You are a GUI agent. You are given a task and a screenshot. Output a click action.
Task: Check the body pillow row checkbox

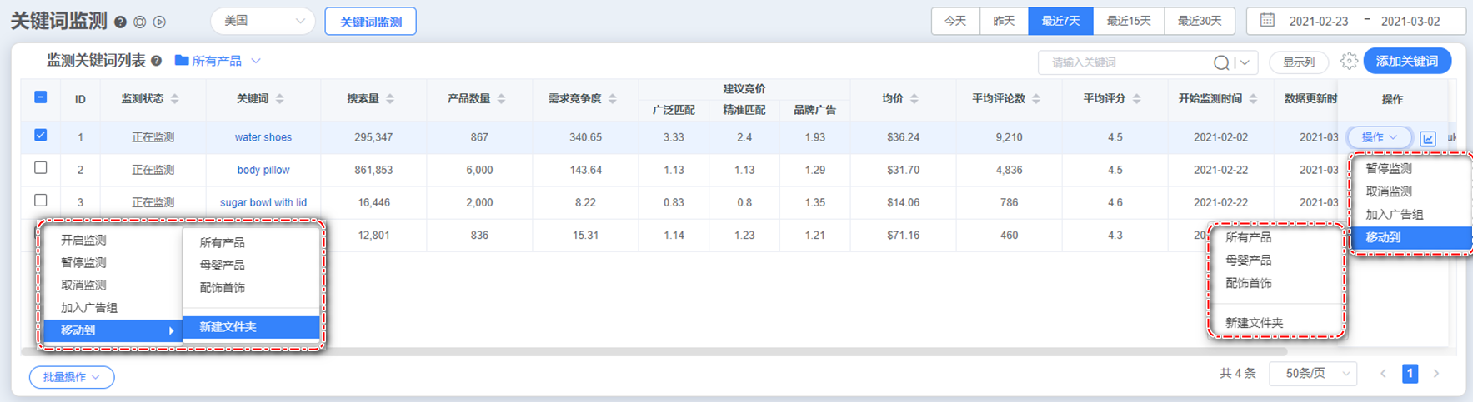point(40,168)
